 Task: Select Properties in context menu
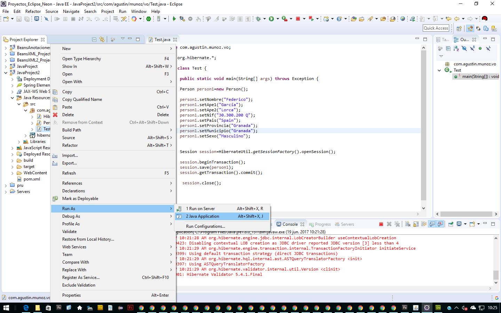[113, 295]
